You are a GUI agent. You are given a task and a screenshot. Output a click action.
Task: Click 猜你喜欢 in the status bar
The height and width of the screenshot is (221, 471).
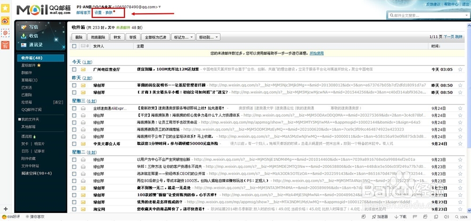35,217
